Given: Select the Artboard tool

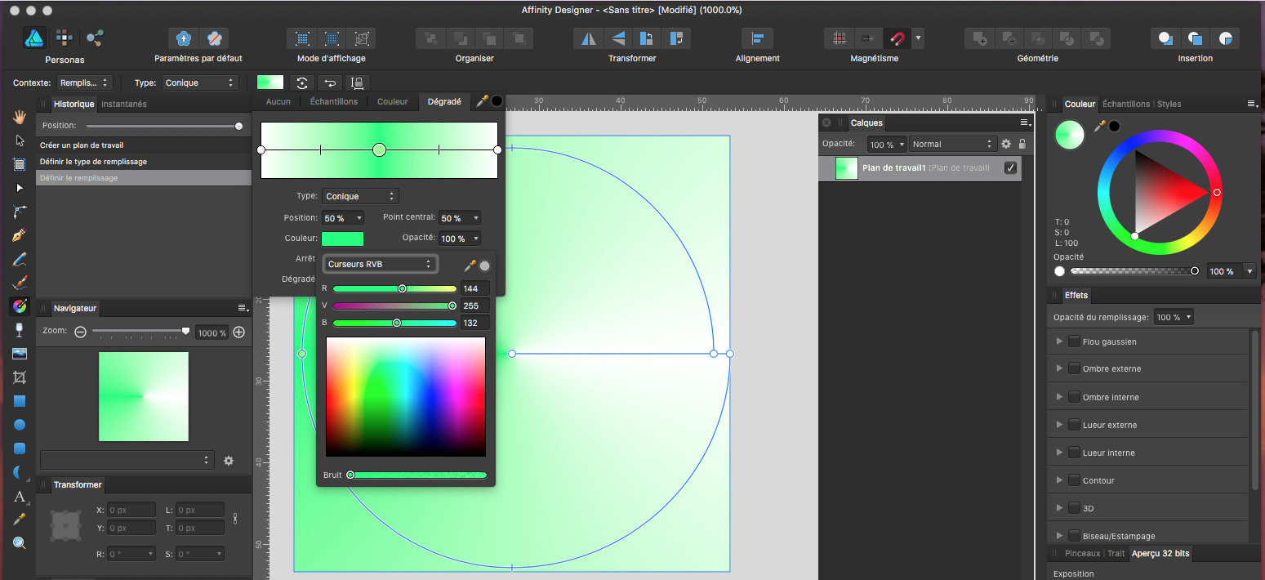Looking at the screenshot, I should 20,164.
